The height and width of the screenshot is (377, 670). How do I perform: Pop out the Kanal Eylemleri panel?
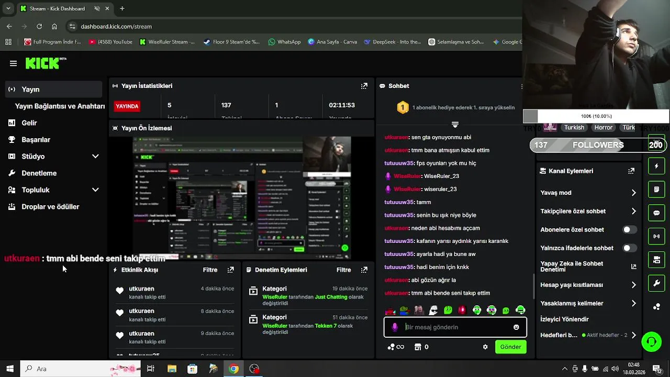[x=631, y=171]
